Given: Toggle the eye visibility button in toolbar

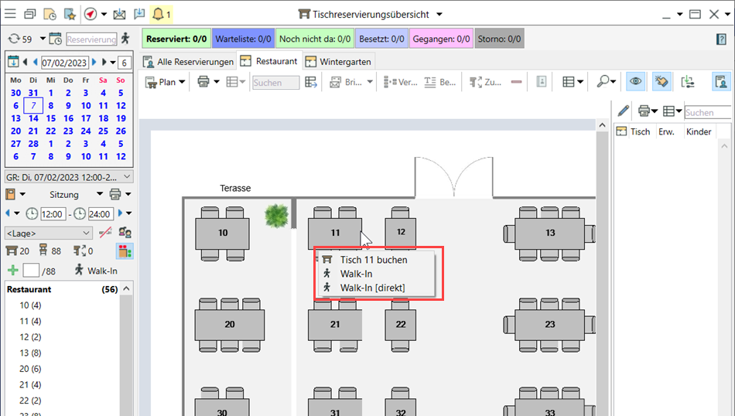Looking at the screenshot, I should tap(635, 82).
